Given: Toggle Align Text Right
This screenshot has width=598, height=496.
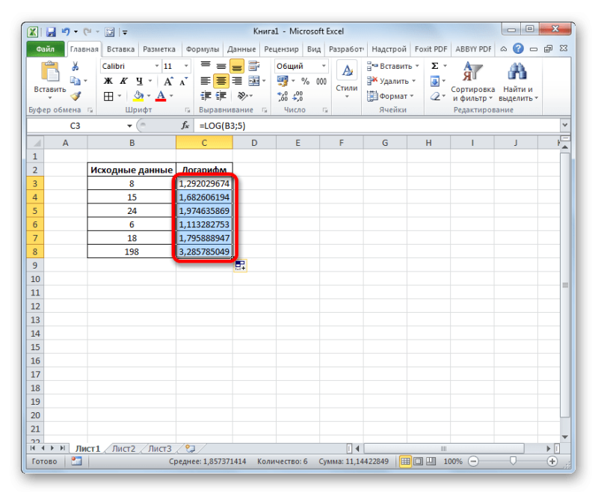Looking at the screenshot, I should (x=237, y=81).
